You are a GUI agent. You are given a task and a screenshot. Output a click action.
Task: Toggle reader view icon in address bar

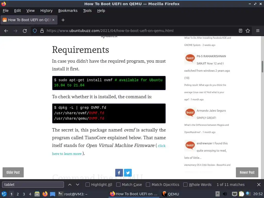pyautogui.click(x=241, y=31)
